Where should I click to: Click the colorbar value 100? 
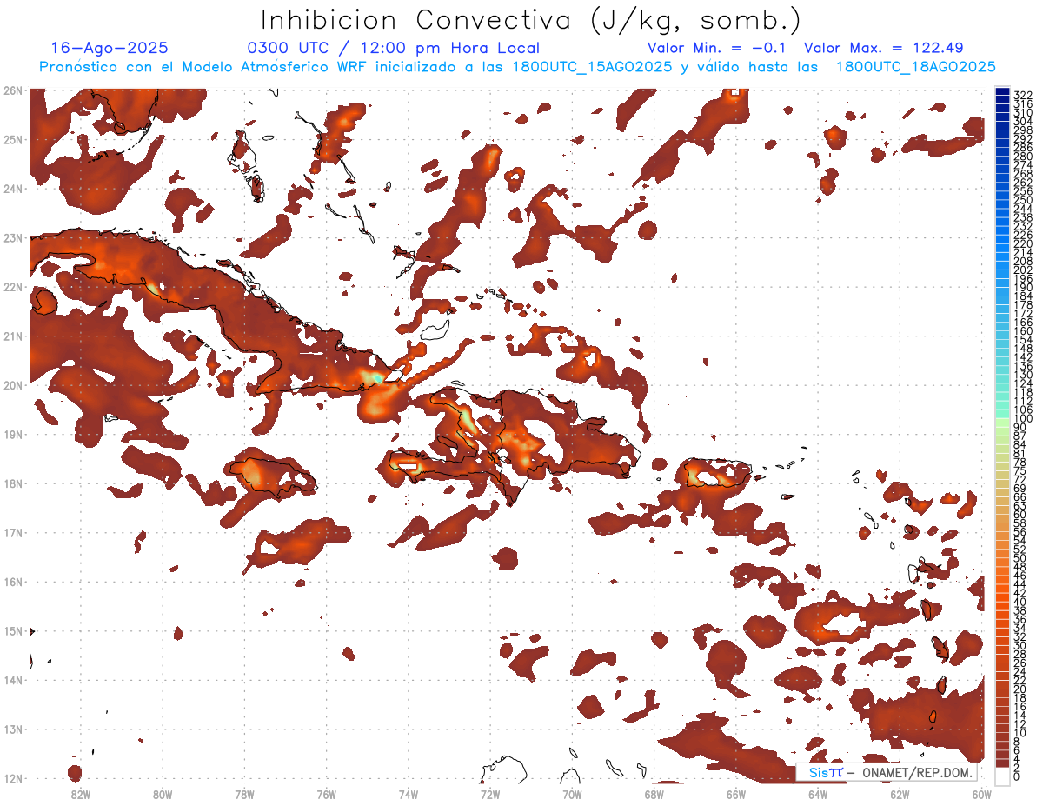pyautogui.click(x=1023, y=419)
